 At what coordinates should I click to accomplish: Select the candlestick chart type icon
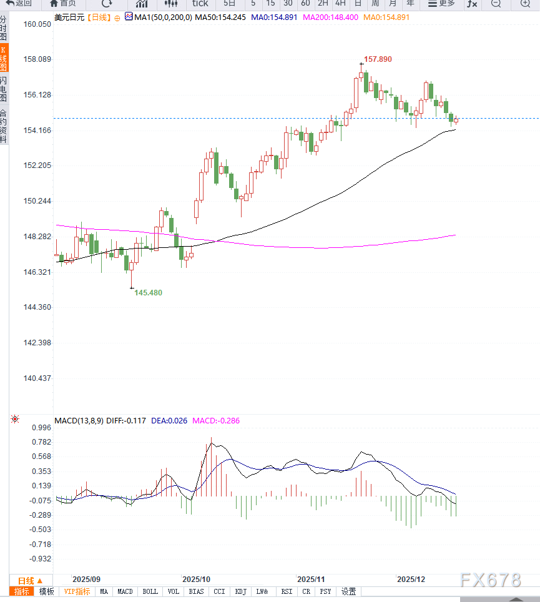pyautogui.click(x=171, y=4)
